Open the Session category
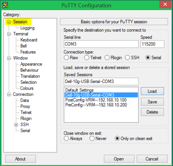This screenshot has width=173, height=166. click(20, 22)
